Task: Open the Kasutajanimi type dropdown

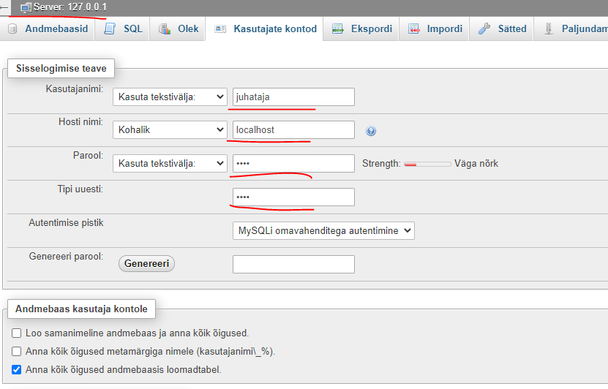Action: 170,97
